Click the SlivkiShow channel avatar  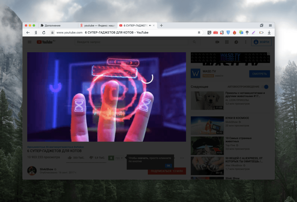(x=32, y=171)
